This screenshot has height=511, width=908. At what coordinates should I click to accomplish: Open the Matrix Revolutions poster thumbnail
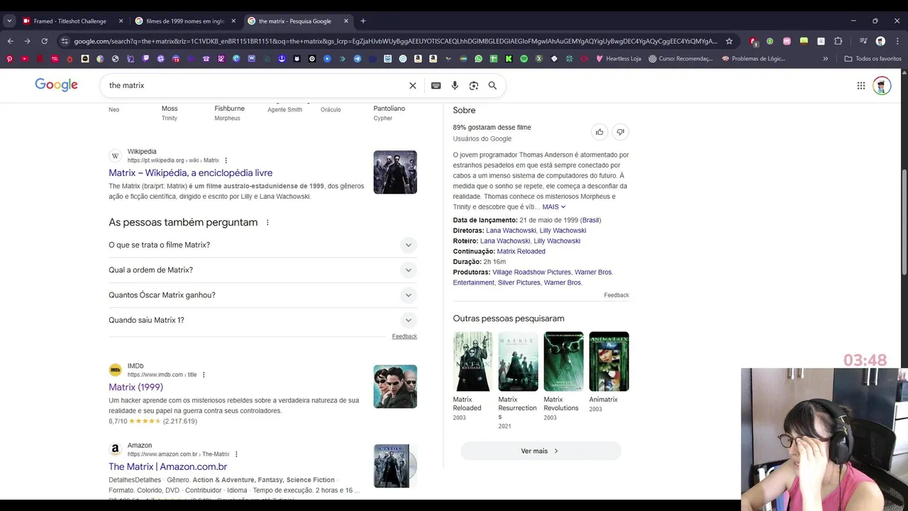pyautogui.click(x=563, y=361)
